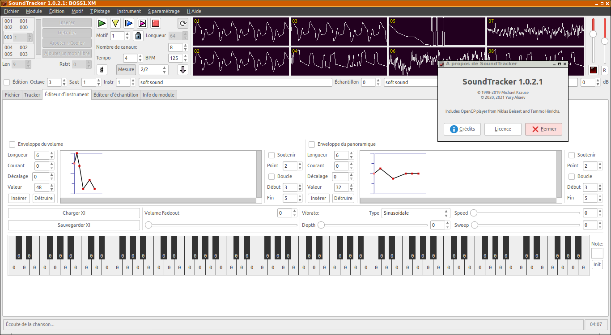Click the channel 02 oscilloscope
The image size is (611, 335).
pos(241,61)
